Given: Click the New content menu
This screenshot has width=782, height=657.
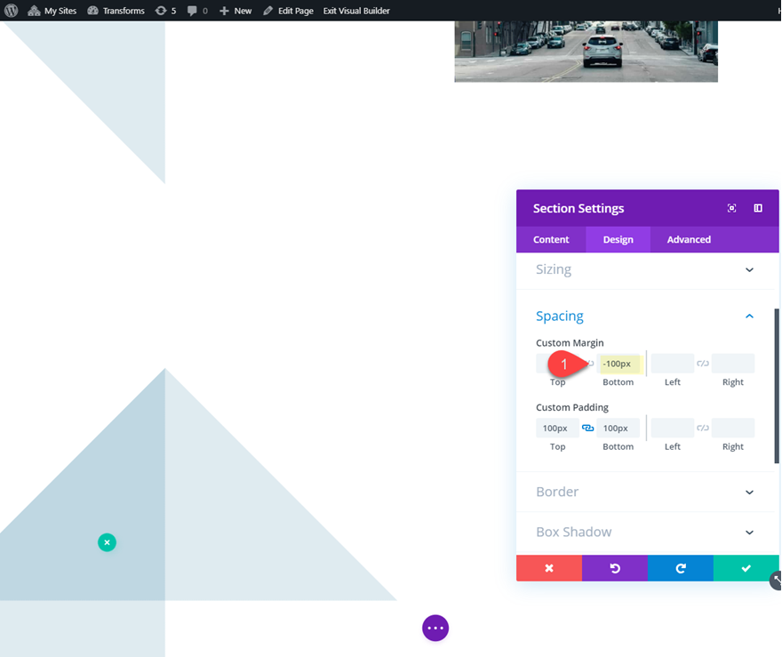Looking at the screenshot, I should (235, 11).
